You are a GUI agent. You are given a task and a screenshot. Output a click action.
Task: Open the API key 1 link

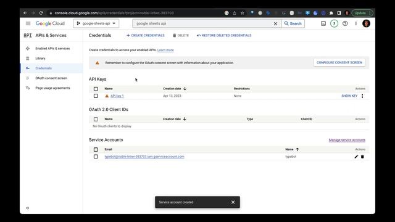[x=117, y=96]
